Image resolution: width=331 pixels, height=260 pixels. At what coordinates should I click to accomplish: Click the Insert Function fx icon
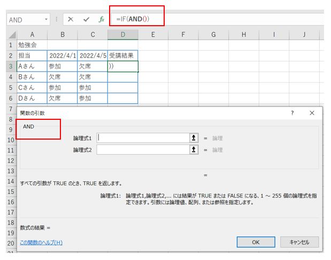101,19
